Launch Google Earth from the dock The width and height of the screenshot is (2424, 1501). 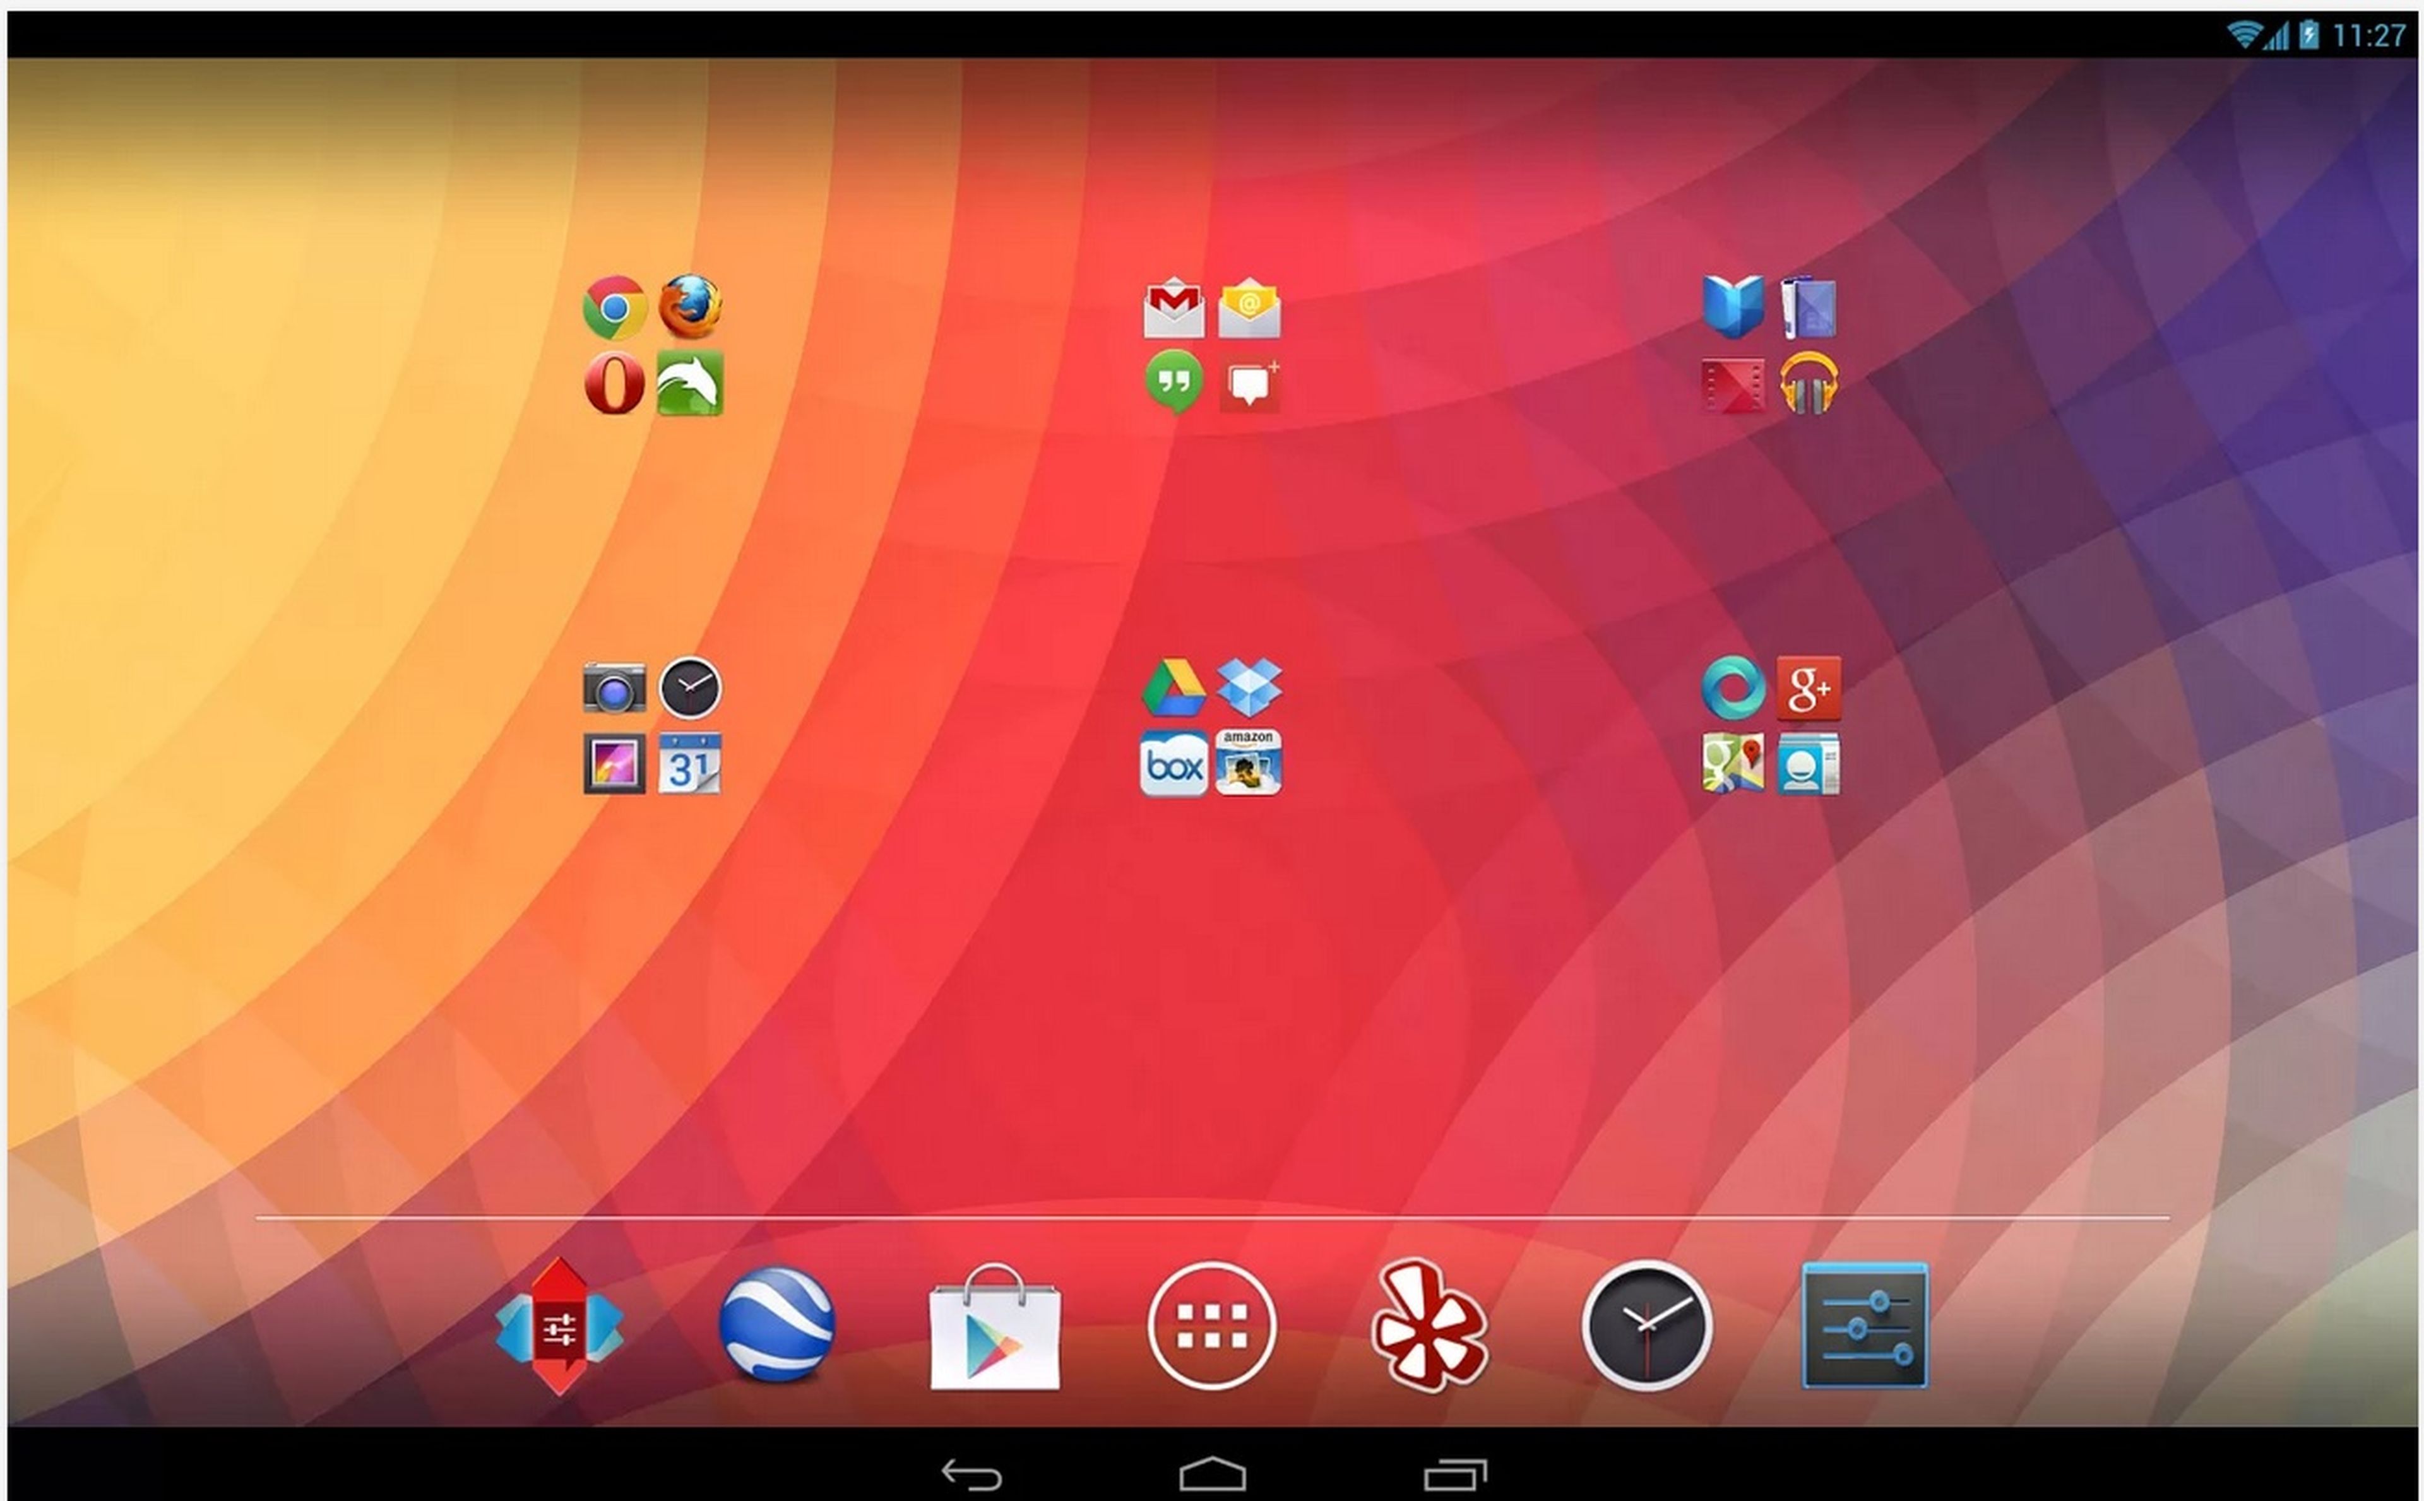pyautogui.click(x=776, y=1324)
